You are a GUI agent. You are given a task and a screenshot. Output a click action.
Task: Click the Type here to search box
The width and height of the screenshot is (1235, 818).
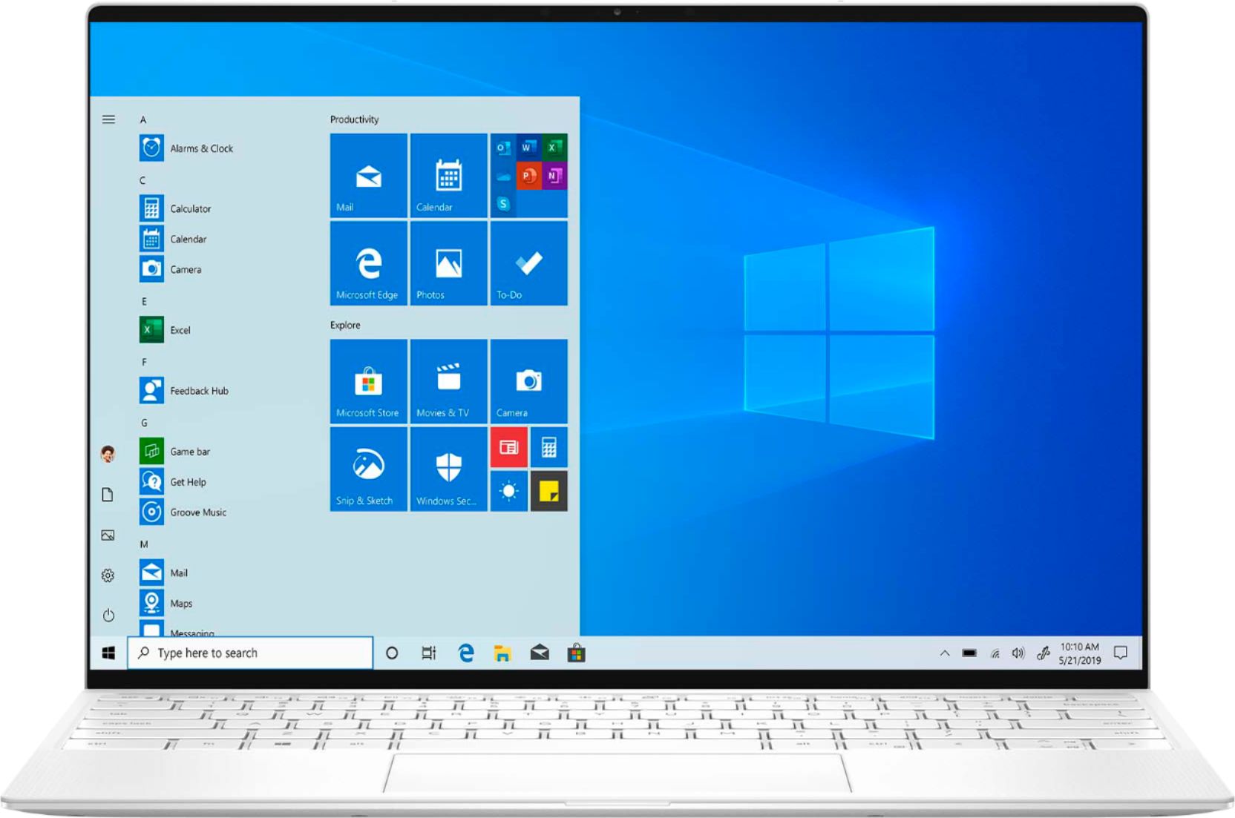[250, 653]
